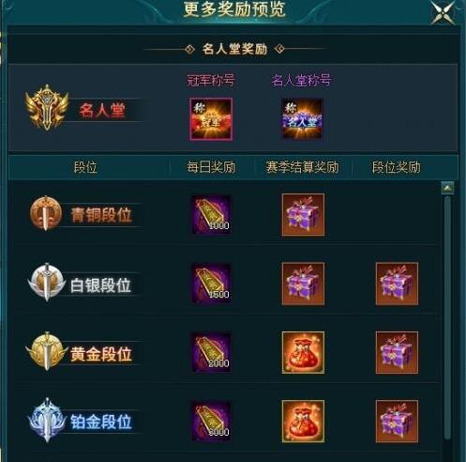Click the vertical scrollbar track
Screen dimensions: 466x462
point(447,317)
